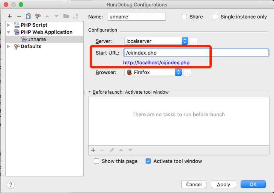Copy the selected configuration
This screenshot has height=193, width=274.
[29, 16]
